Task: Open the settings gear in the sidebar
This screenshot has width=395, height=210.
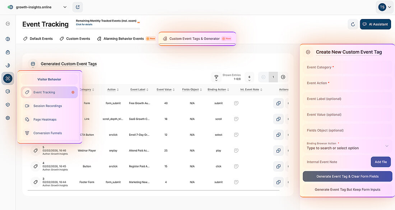Action: [x=8, y=118]
